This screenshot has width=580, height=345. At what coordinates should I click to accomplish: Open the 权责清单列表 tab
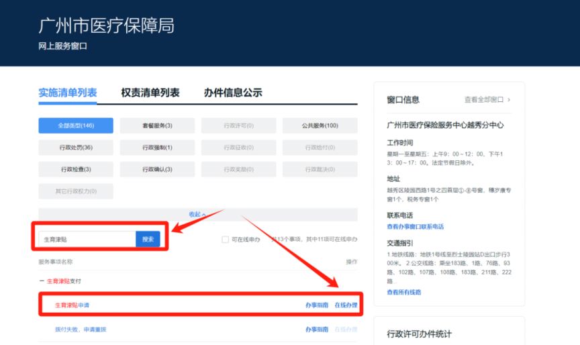(150, 93)
